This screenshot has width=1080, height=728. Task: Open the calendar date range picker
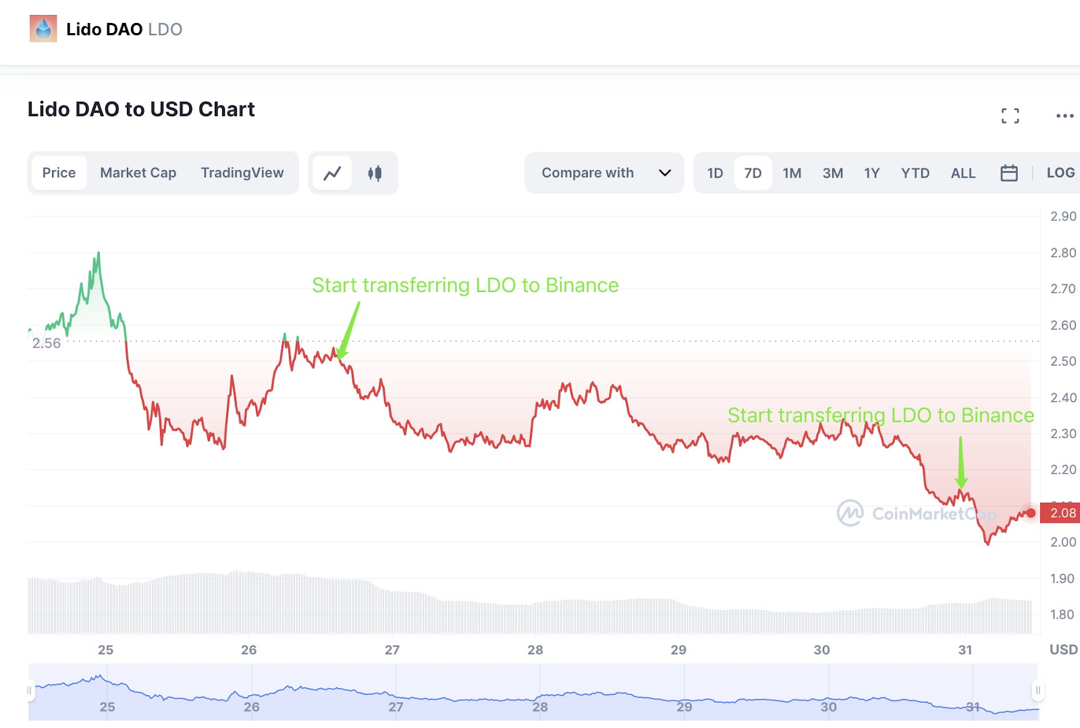tap(1008, 173)
